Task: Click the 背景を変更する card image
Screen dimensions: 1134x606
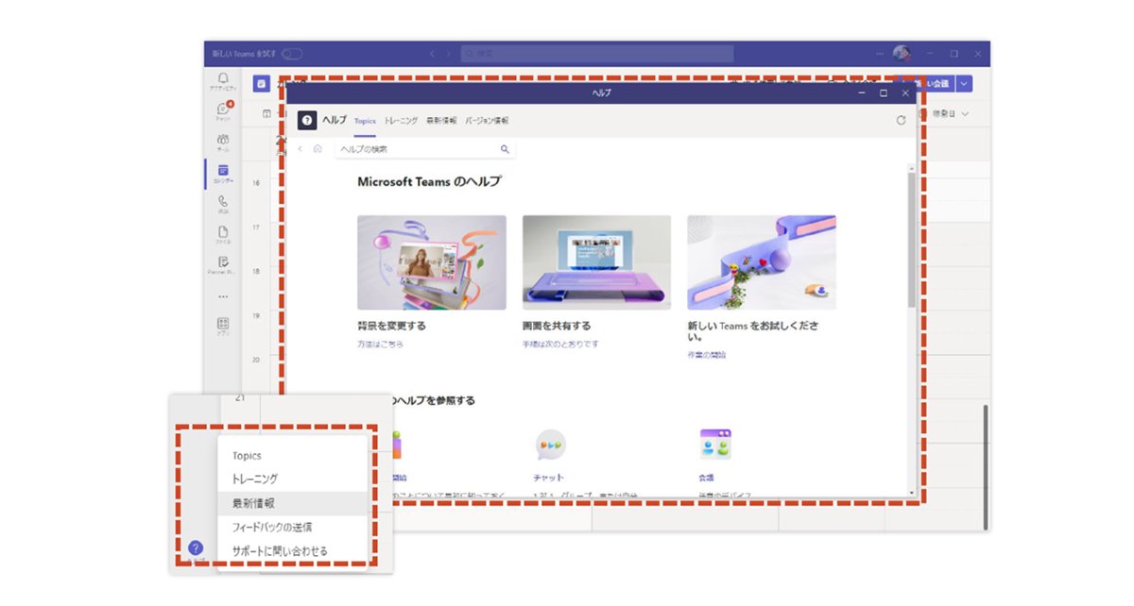Action: point(431,262)
